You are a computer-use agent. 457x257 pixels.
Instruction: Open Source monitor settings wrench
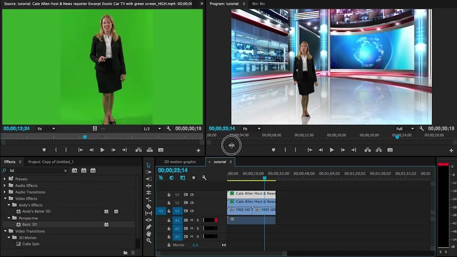pyautogui.click(x=169, y=128)
